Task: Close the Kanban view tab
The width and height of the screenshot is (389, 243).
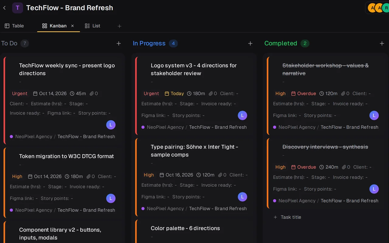Action: (x=72, y=26)
